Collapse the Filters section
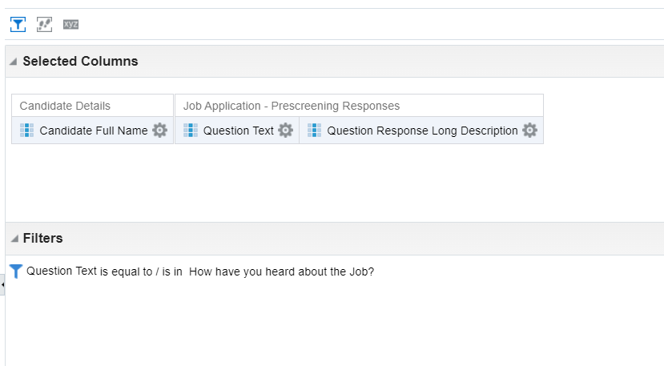Image resolution: width=664 pixels, height=366 pixels. point(14,239)
